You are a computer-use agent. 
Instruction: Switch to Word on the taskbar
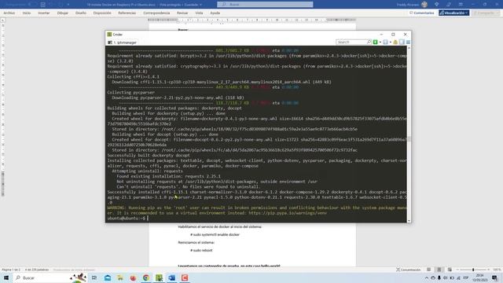point(171,277)
